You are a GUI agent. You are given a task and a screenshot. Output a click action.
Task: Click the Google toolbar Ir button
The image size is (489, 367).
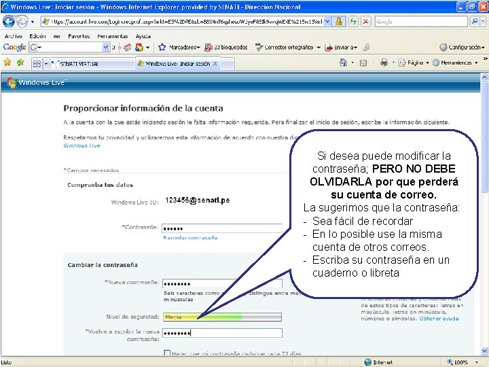pos(114,48)
